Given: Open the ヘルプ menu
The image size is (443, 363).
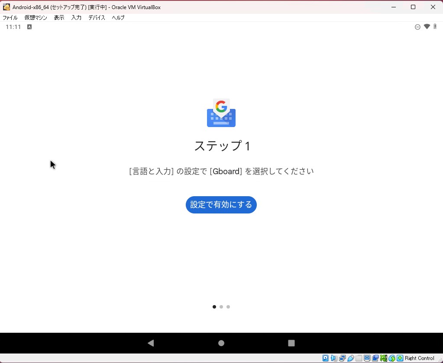Looking at the screenshot, I should (x=118, y=17).
